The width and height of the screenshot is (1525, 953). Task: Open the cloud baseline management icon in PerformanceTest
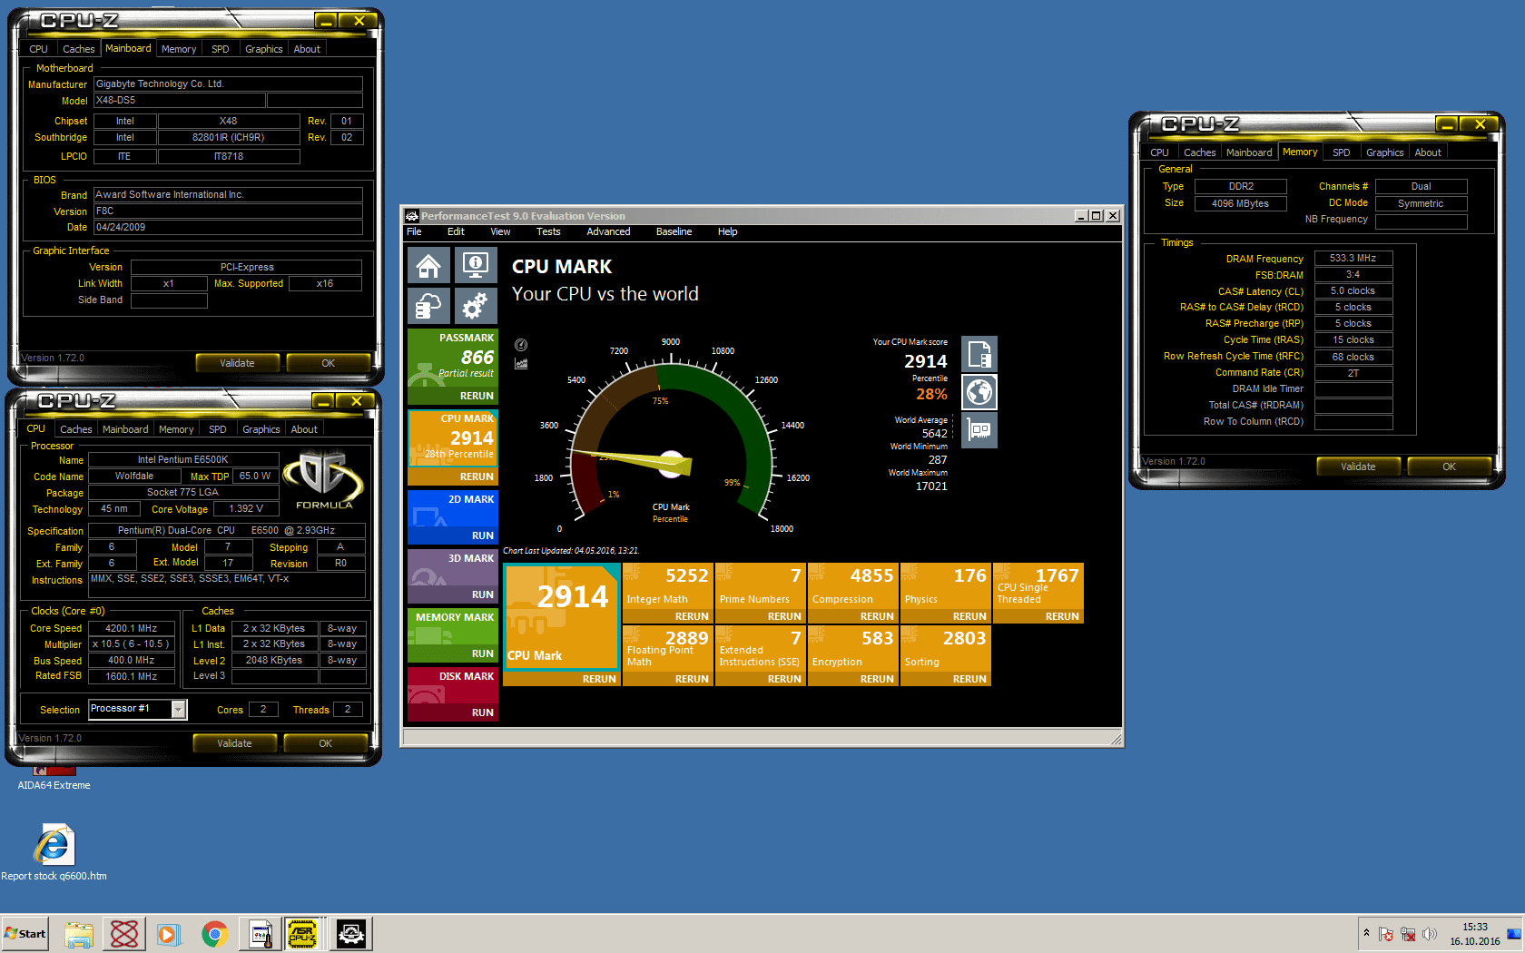point(428,307)
